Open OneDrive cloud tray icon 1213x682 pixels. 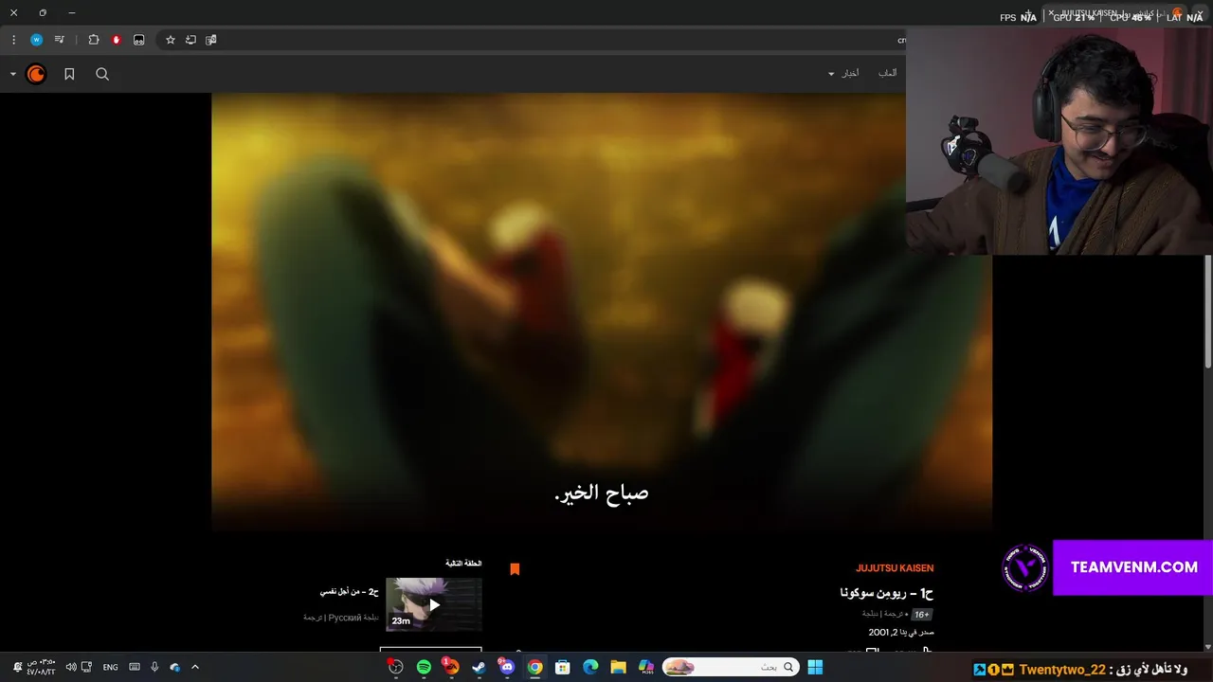[174, 667]
